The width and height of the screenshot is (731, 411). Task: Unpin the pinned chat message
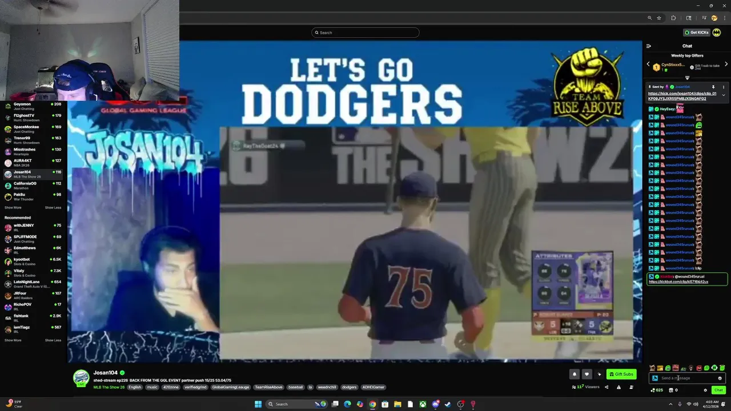click(713, 87)
